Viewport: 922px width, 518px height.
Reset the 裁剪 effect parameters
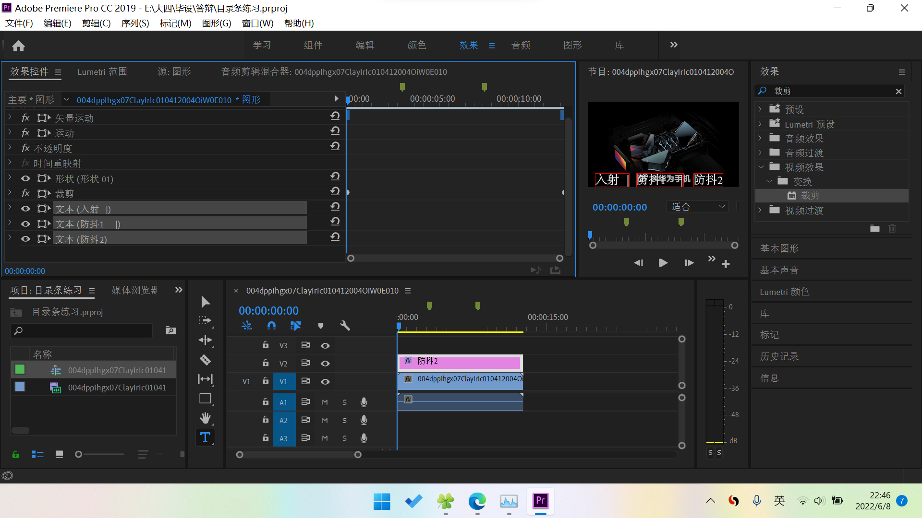[x=335, y=191]
